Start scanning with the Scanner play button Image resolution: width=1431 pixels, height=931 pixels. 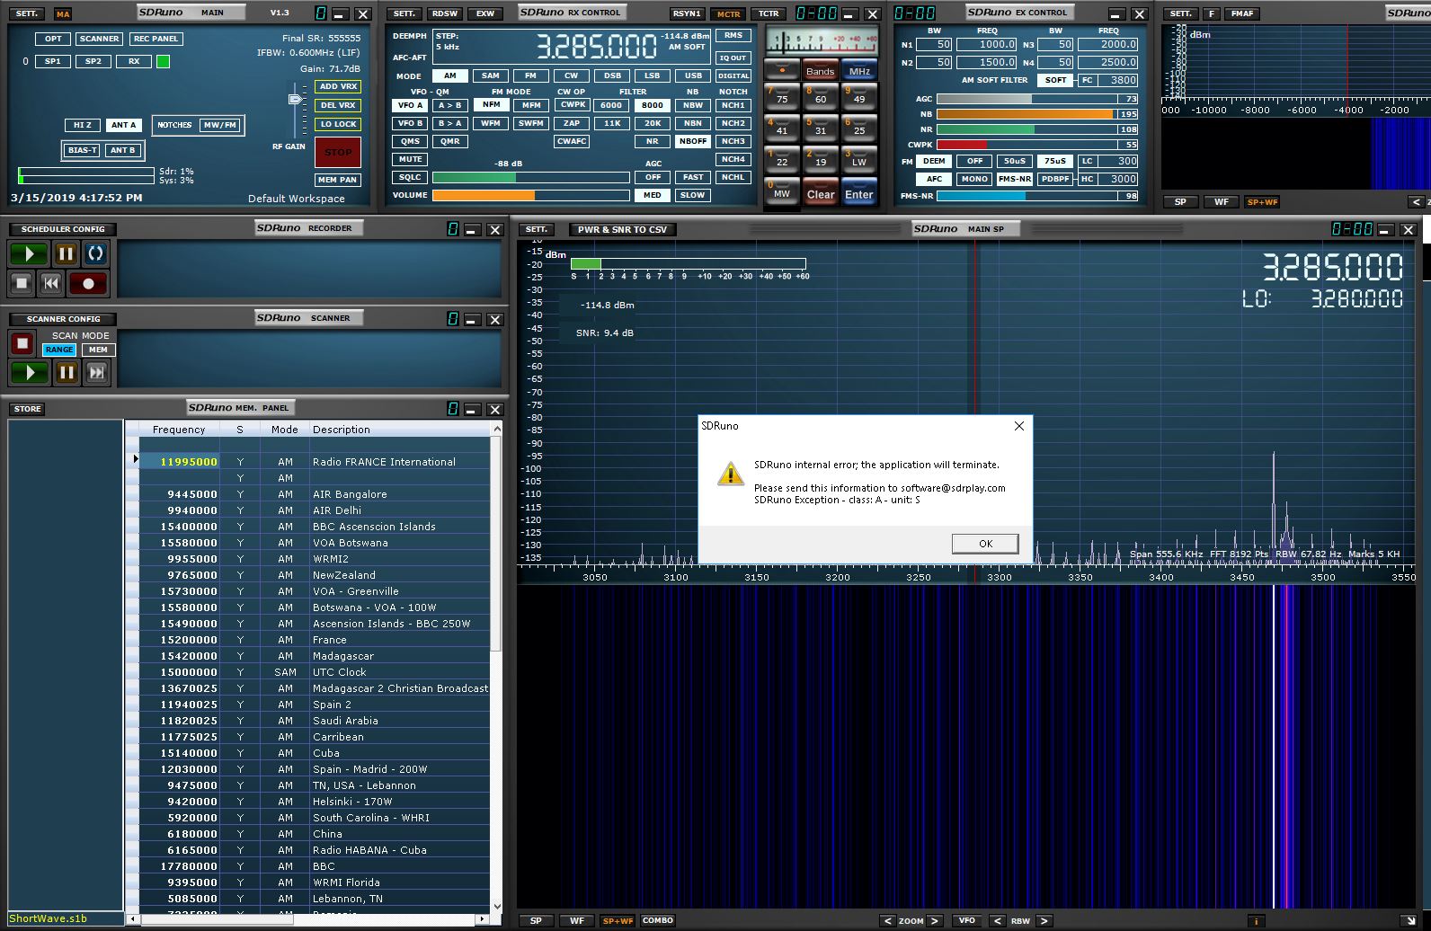(29, 372)
